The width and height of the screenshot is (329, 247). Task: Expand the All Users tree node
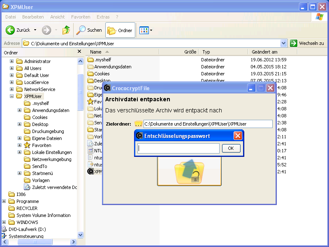(12, 68)
